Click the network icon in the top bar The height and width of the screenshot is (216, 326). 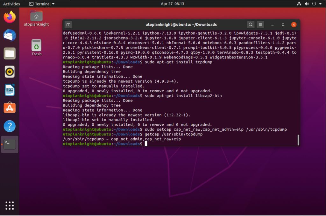coord(299,4)
